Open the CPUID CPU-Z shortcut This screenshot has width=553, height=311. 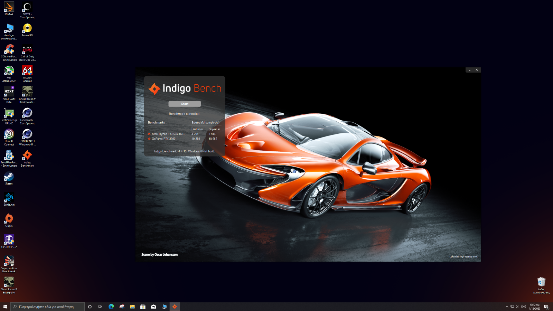9,242
